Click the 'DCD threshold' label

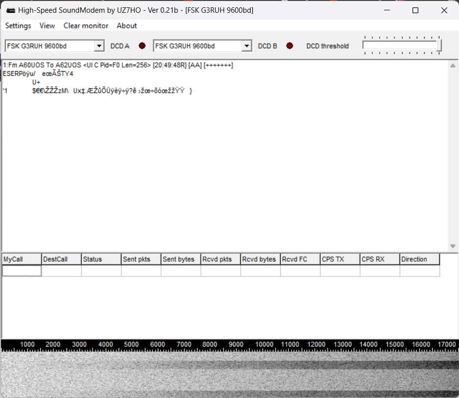point(328,46)
